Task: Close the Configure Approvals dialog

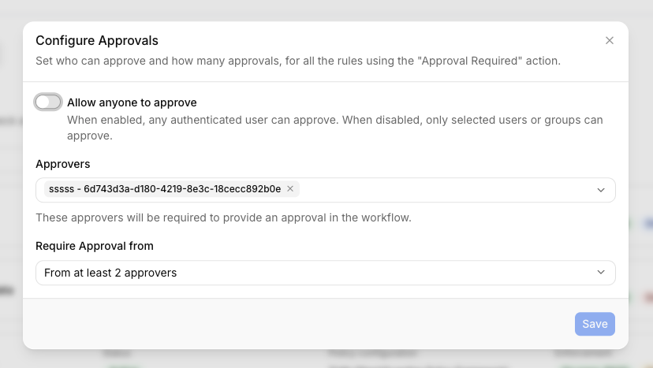Action: (610, 40)
